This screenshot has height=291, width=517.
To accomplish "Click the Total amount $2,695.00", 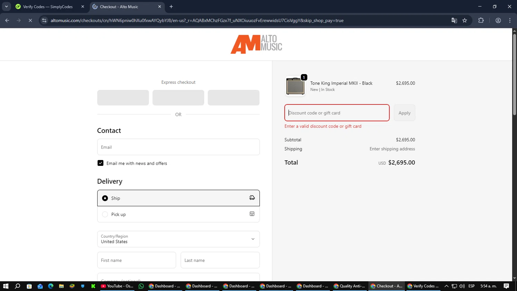I will click(402, 162).
